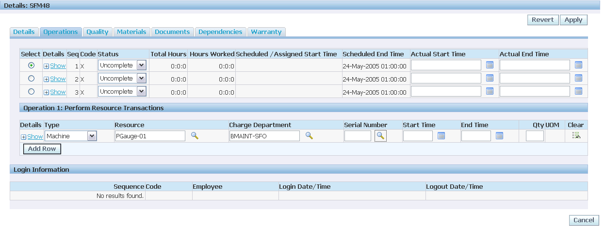Screen dimensions: 605x230
Task: Focus Actual Start Time field for operation 3
Action: pos(446,91)
